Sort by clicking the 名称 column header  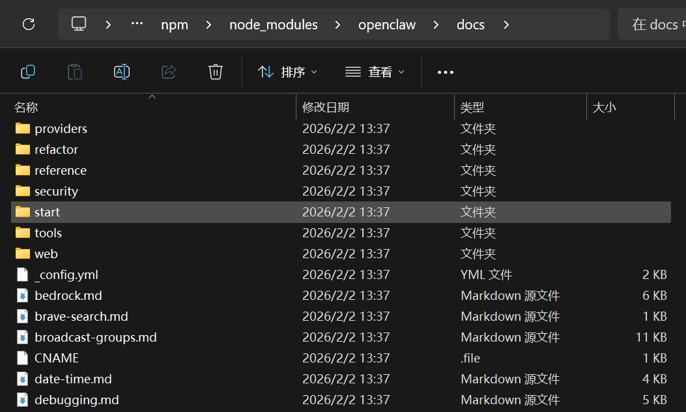[26, 106]
